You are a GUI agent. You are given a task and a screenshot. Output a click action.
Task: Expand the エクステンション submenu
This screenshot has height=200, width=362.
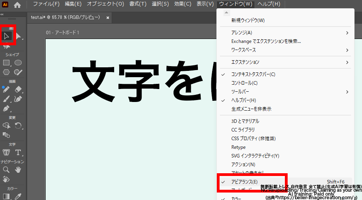pyautogui.click(x=285, y=62)
